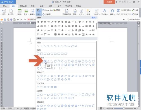The image size is (141, 110).
Task: Select the diamond basic shape
Action: [62, 61]
